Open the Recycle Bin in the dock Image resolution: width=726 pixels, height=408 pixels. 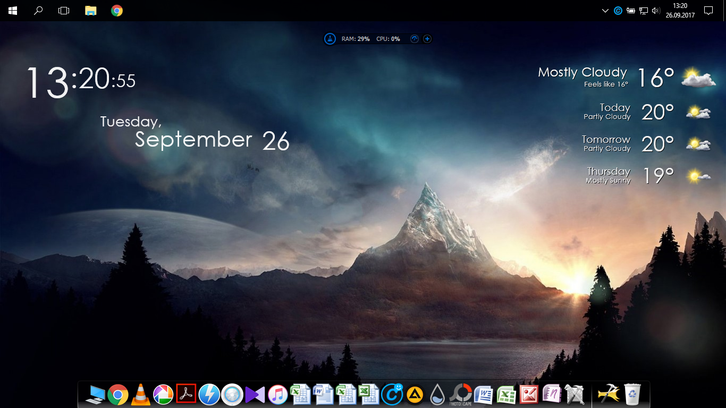[632, 395]
